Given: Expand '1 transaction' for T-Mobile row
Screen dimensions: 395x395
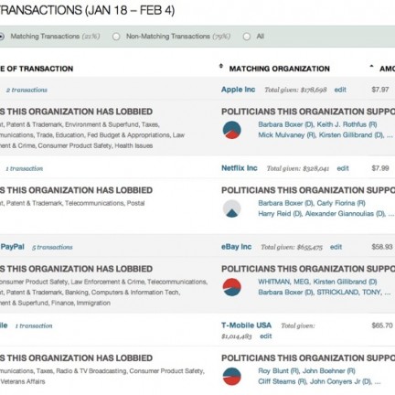Looking at the screenshot, I should [34, 326].
